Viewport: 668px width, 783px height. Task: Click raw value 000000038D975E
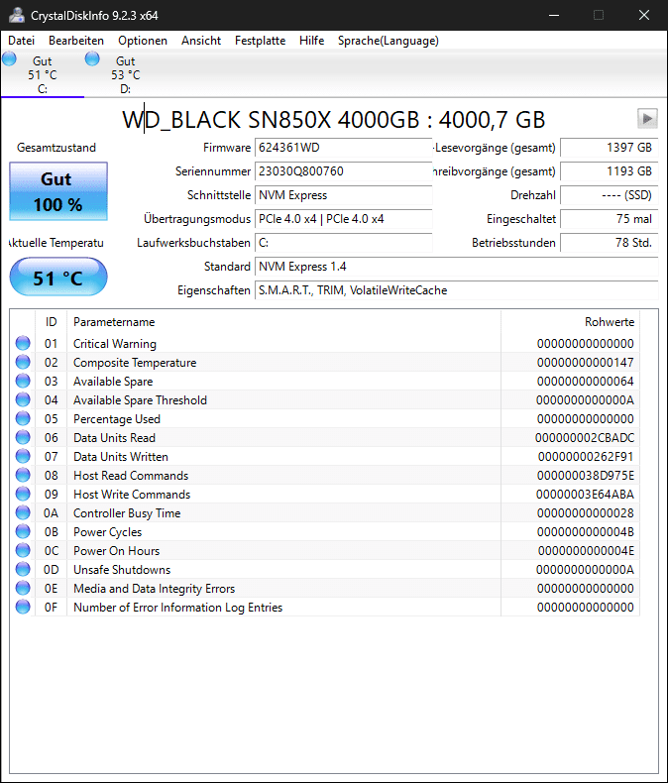point(585,476)
